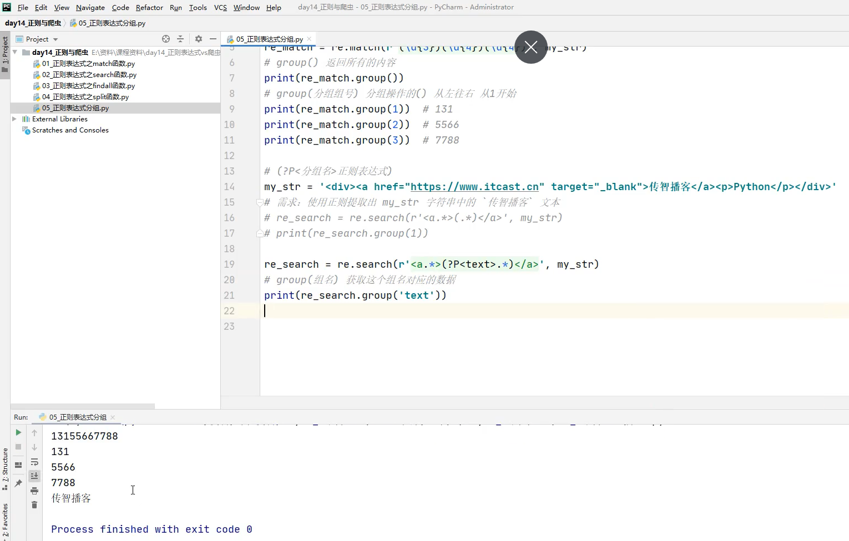Open the Help menu

274,7
